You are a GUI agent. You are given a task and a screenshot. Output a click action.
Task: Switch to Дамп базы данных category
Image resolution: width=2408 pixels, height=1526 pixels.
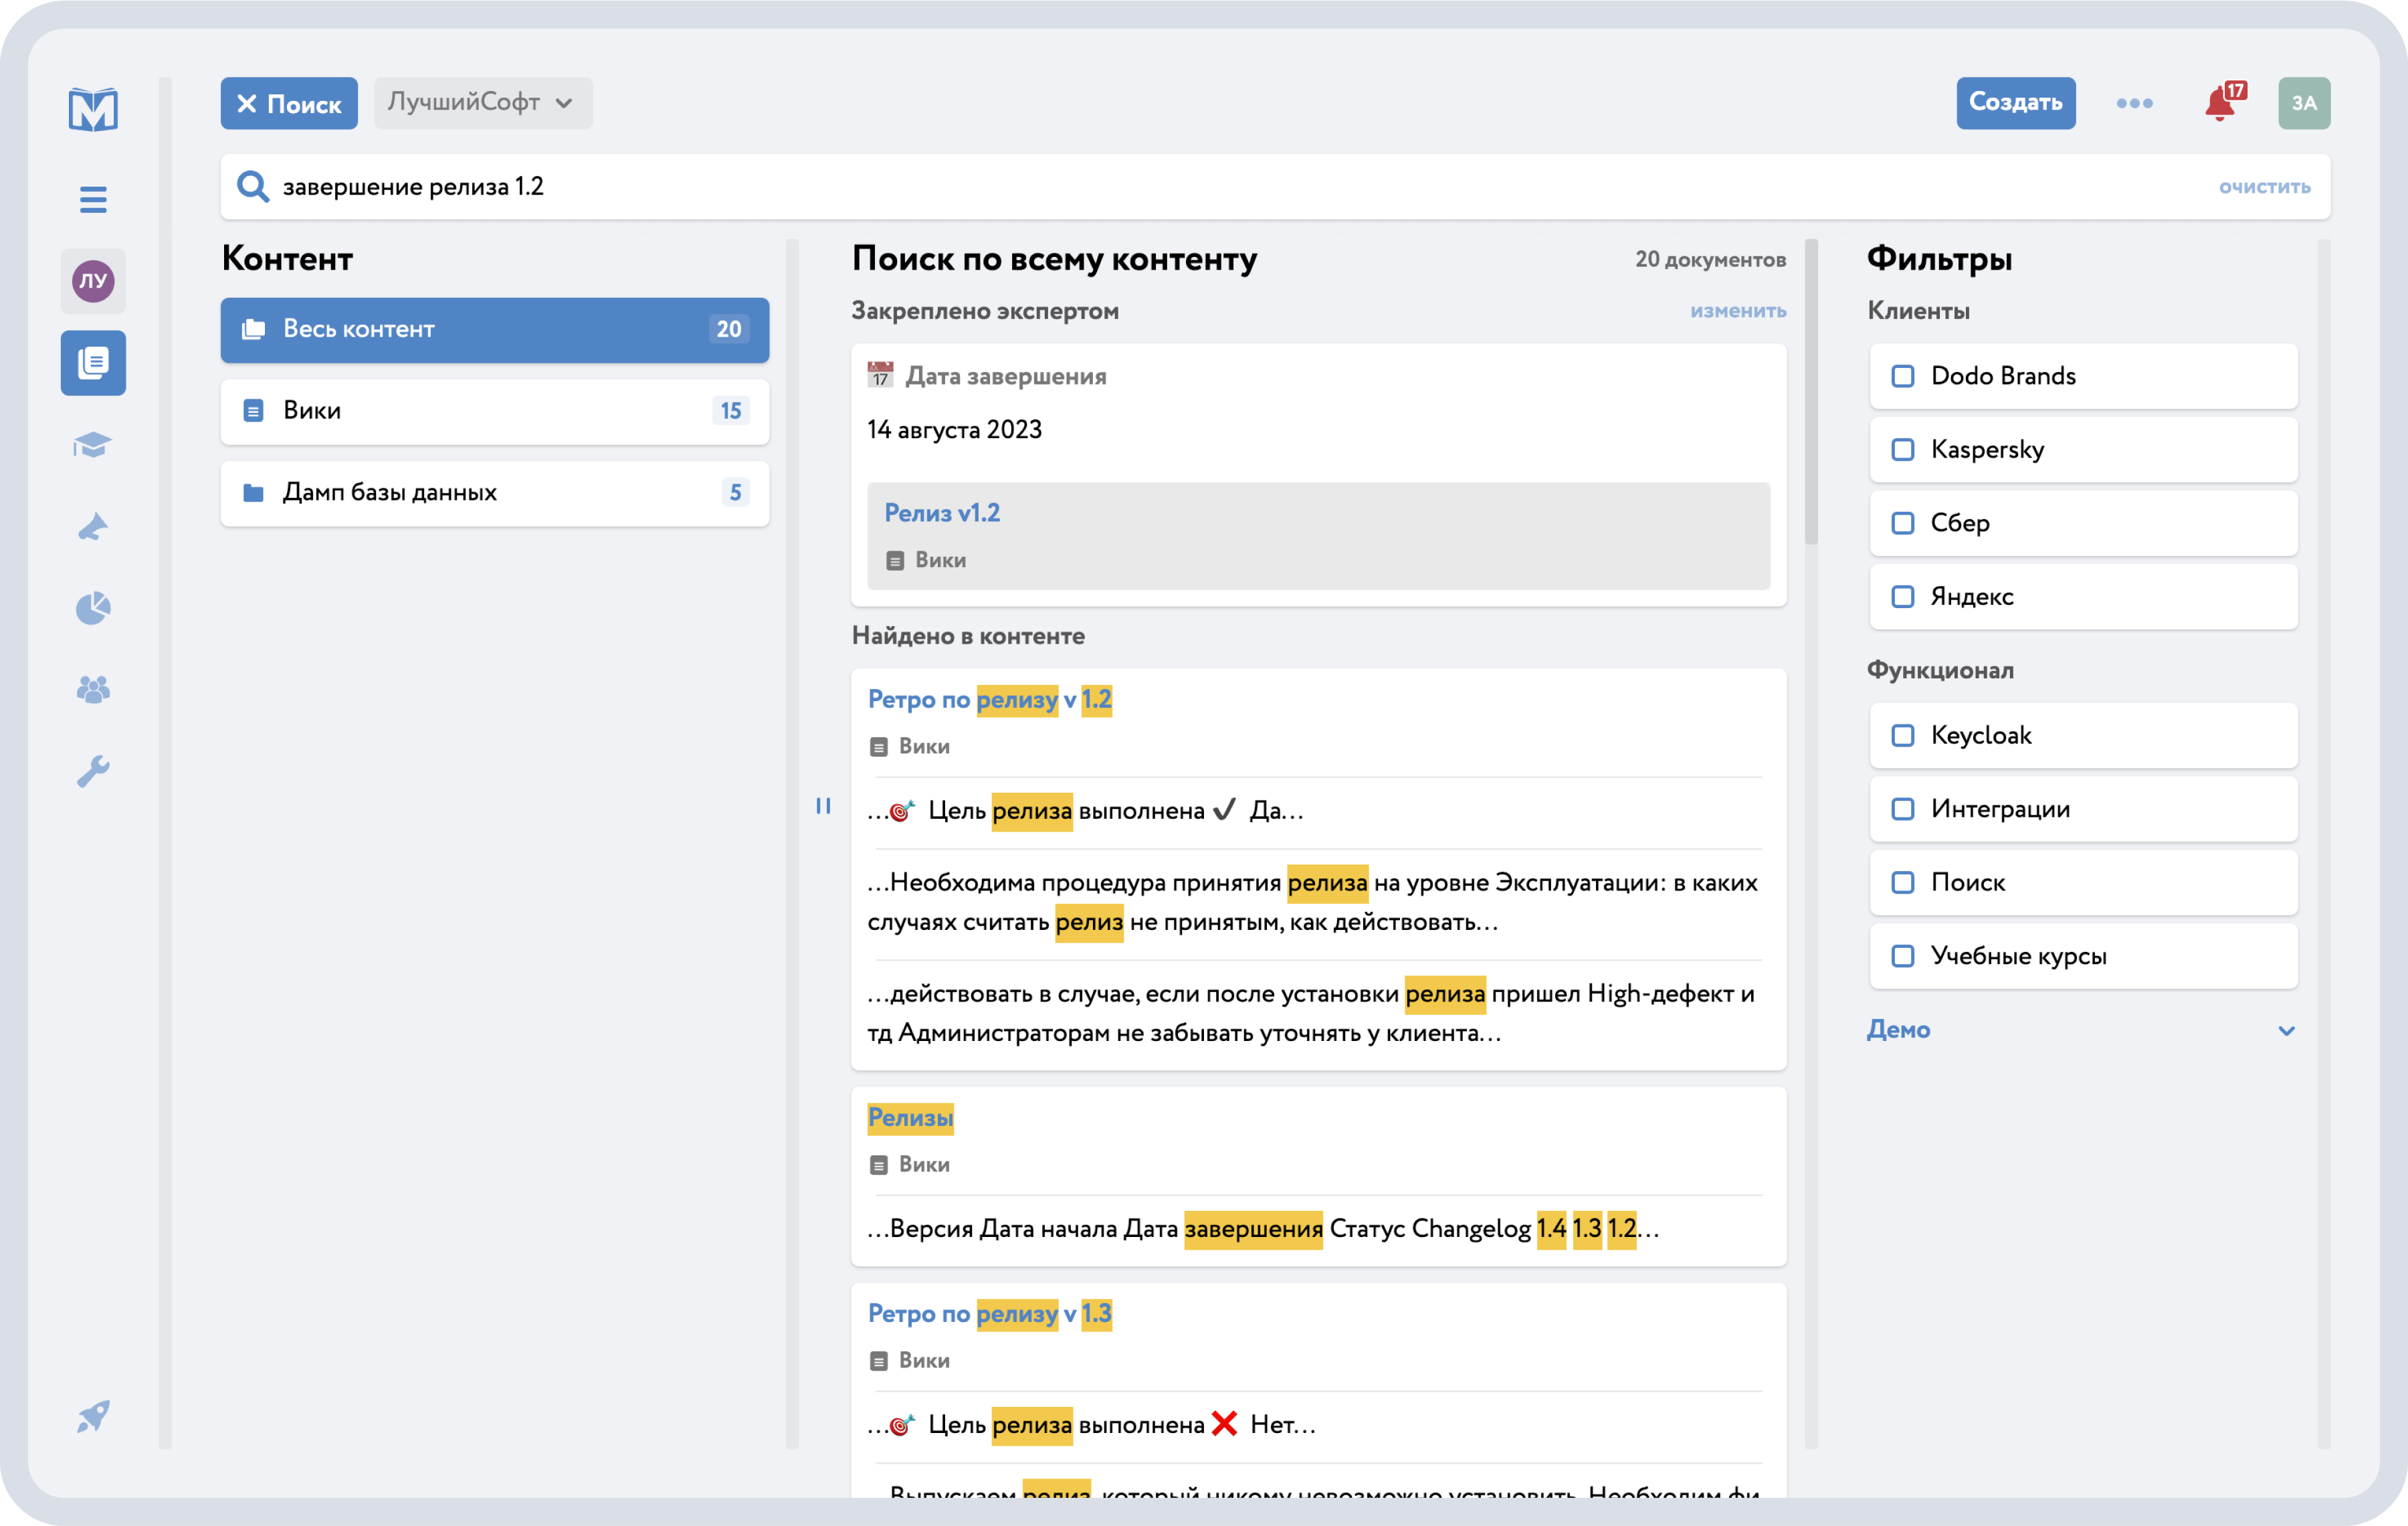494,493
